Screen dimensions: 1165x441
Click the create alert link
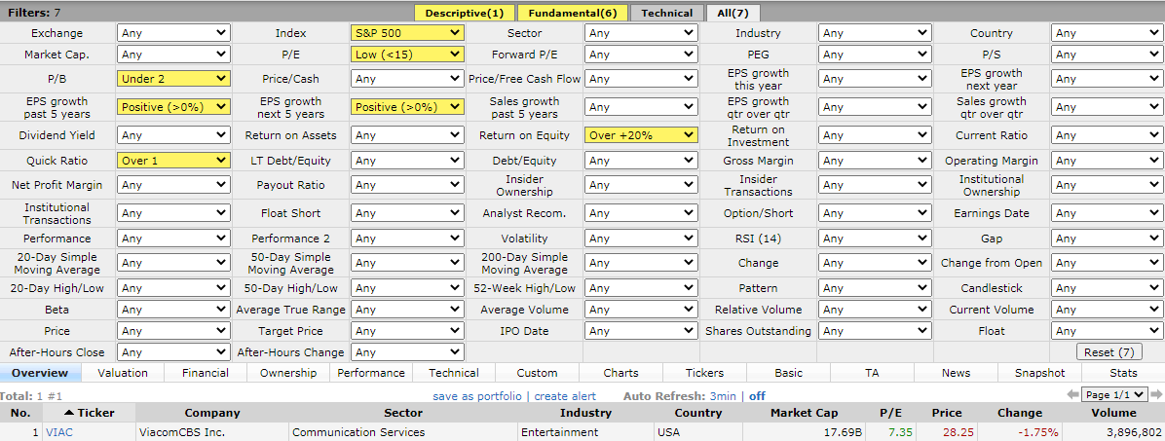565,395
